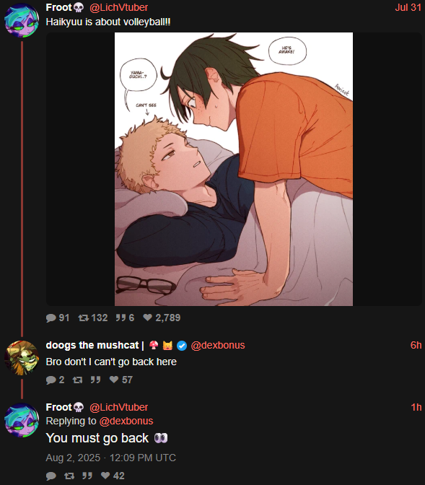The image size is (425, 485).
Task: Like dexbonus's reply with 57 hearts
Action: [x=121, y=380]
